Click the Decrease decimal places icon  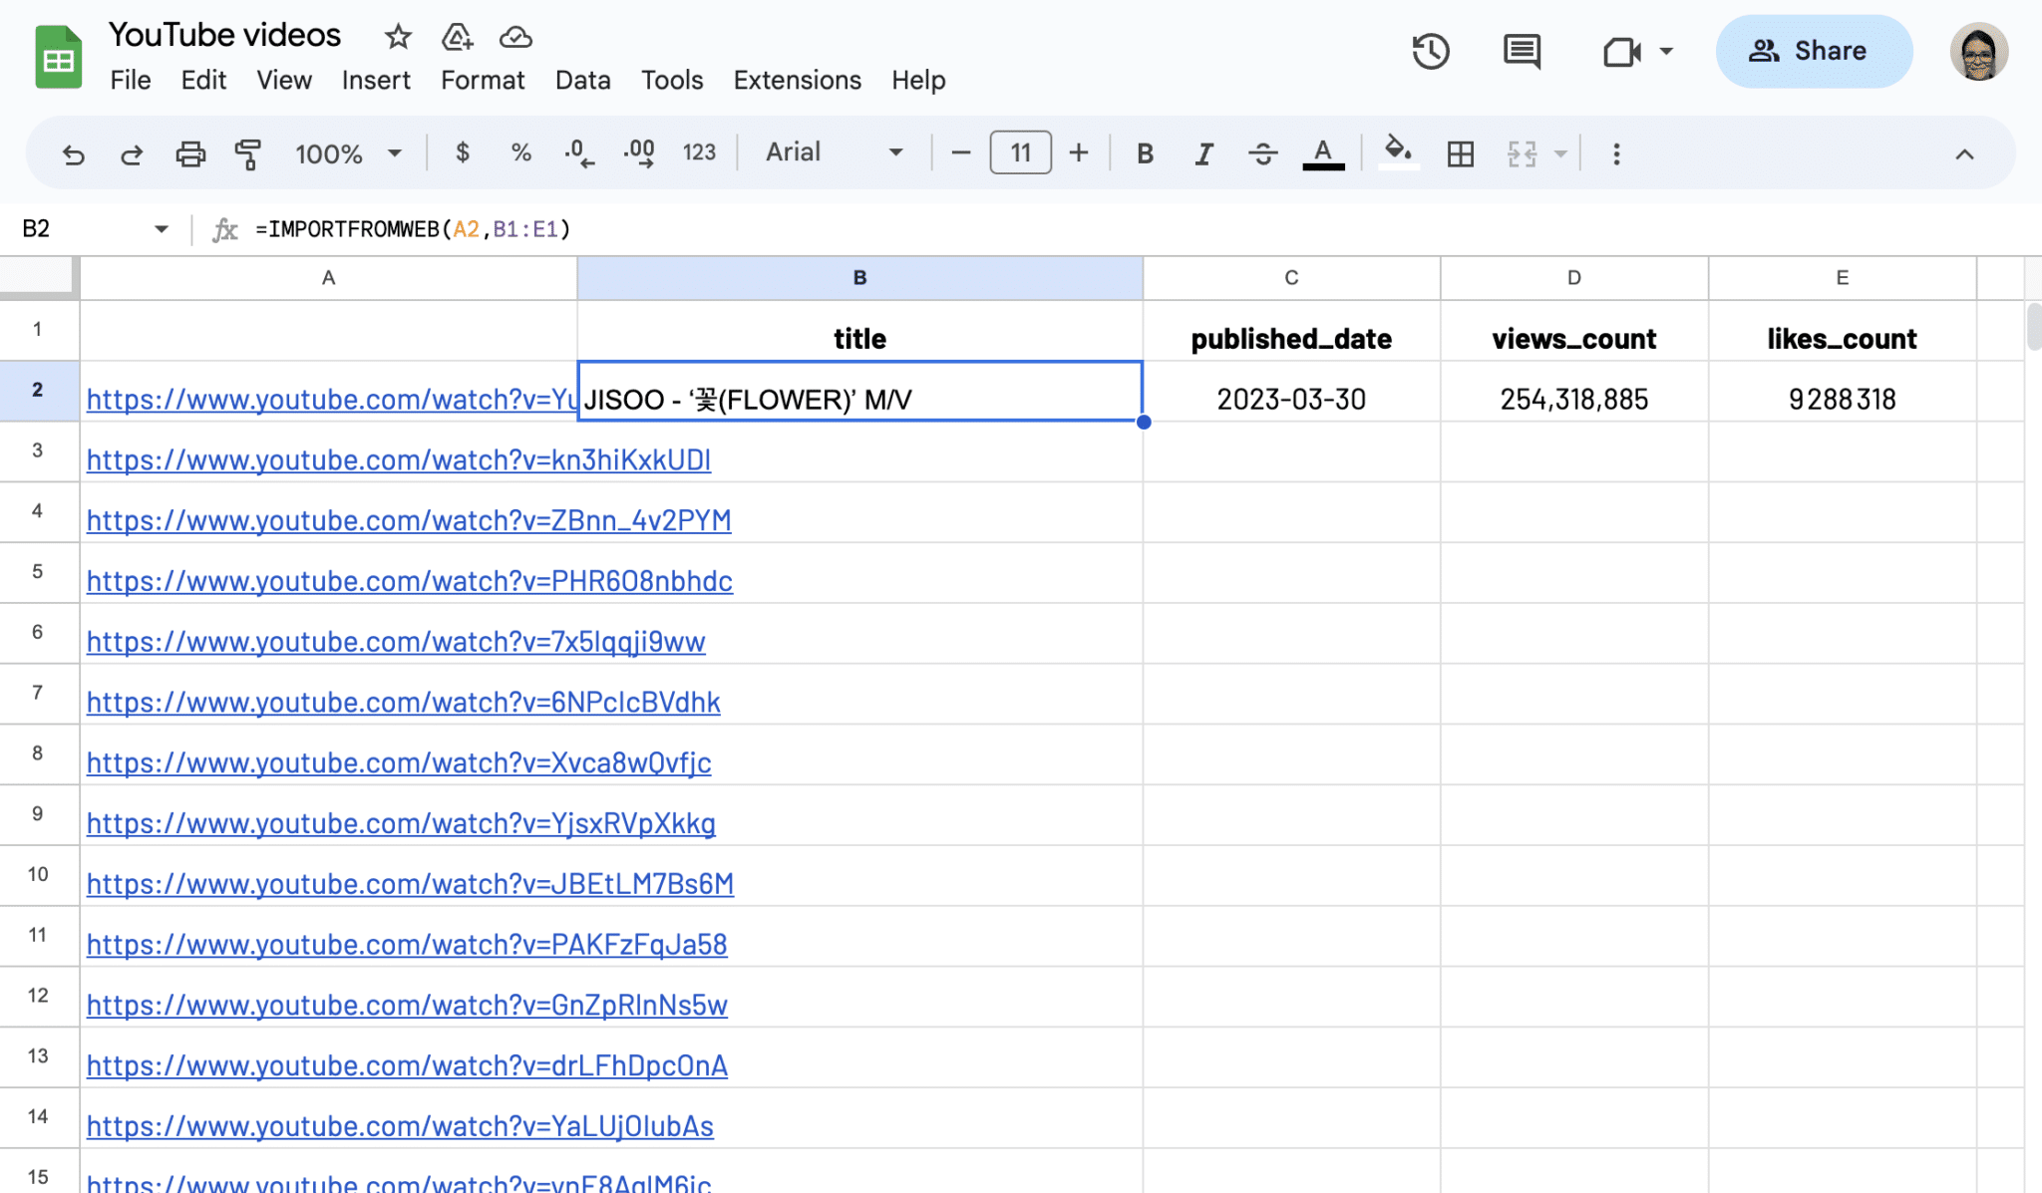(576, 153)
